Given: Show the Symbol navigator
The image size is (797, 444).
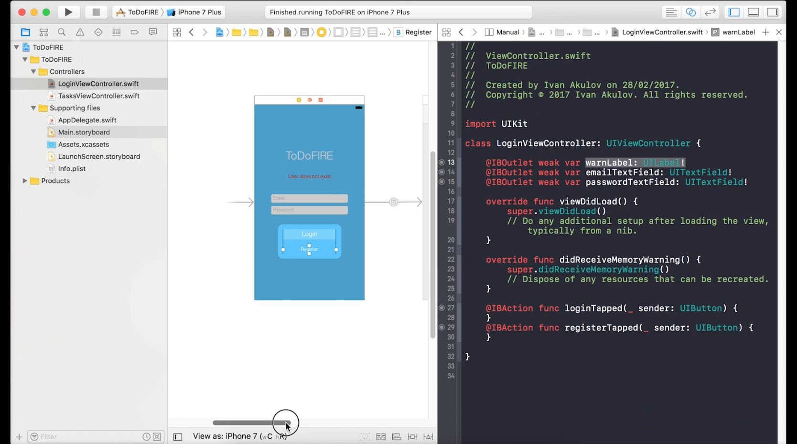Looking at the screenshot, I should pos(43,32).
